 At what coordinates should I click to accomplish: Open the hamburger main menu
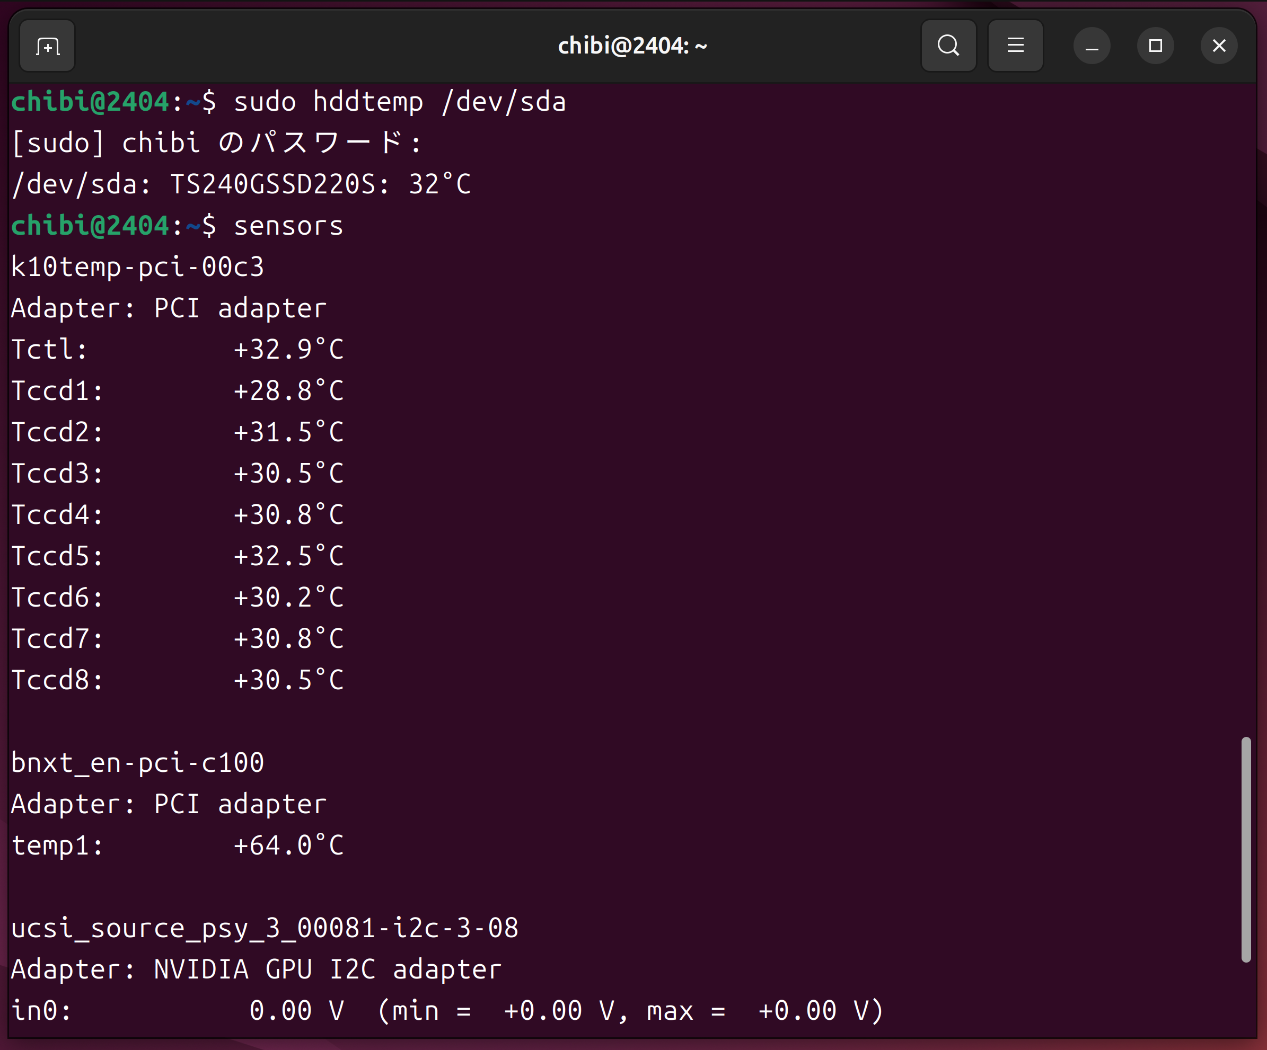tap(1015, 46)
